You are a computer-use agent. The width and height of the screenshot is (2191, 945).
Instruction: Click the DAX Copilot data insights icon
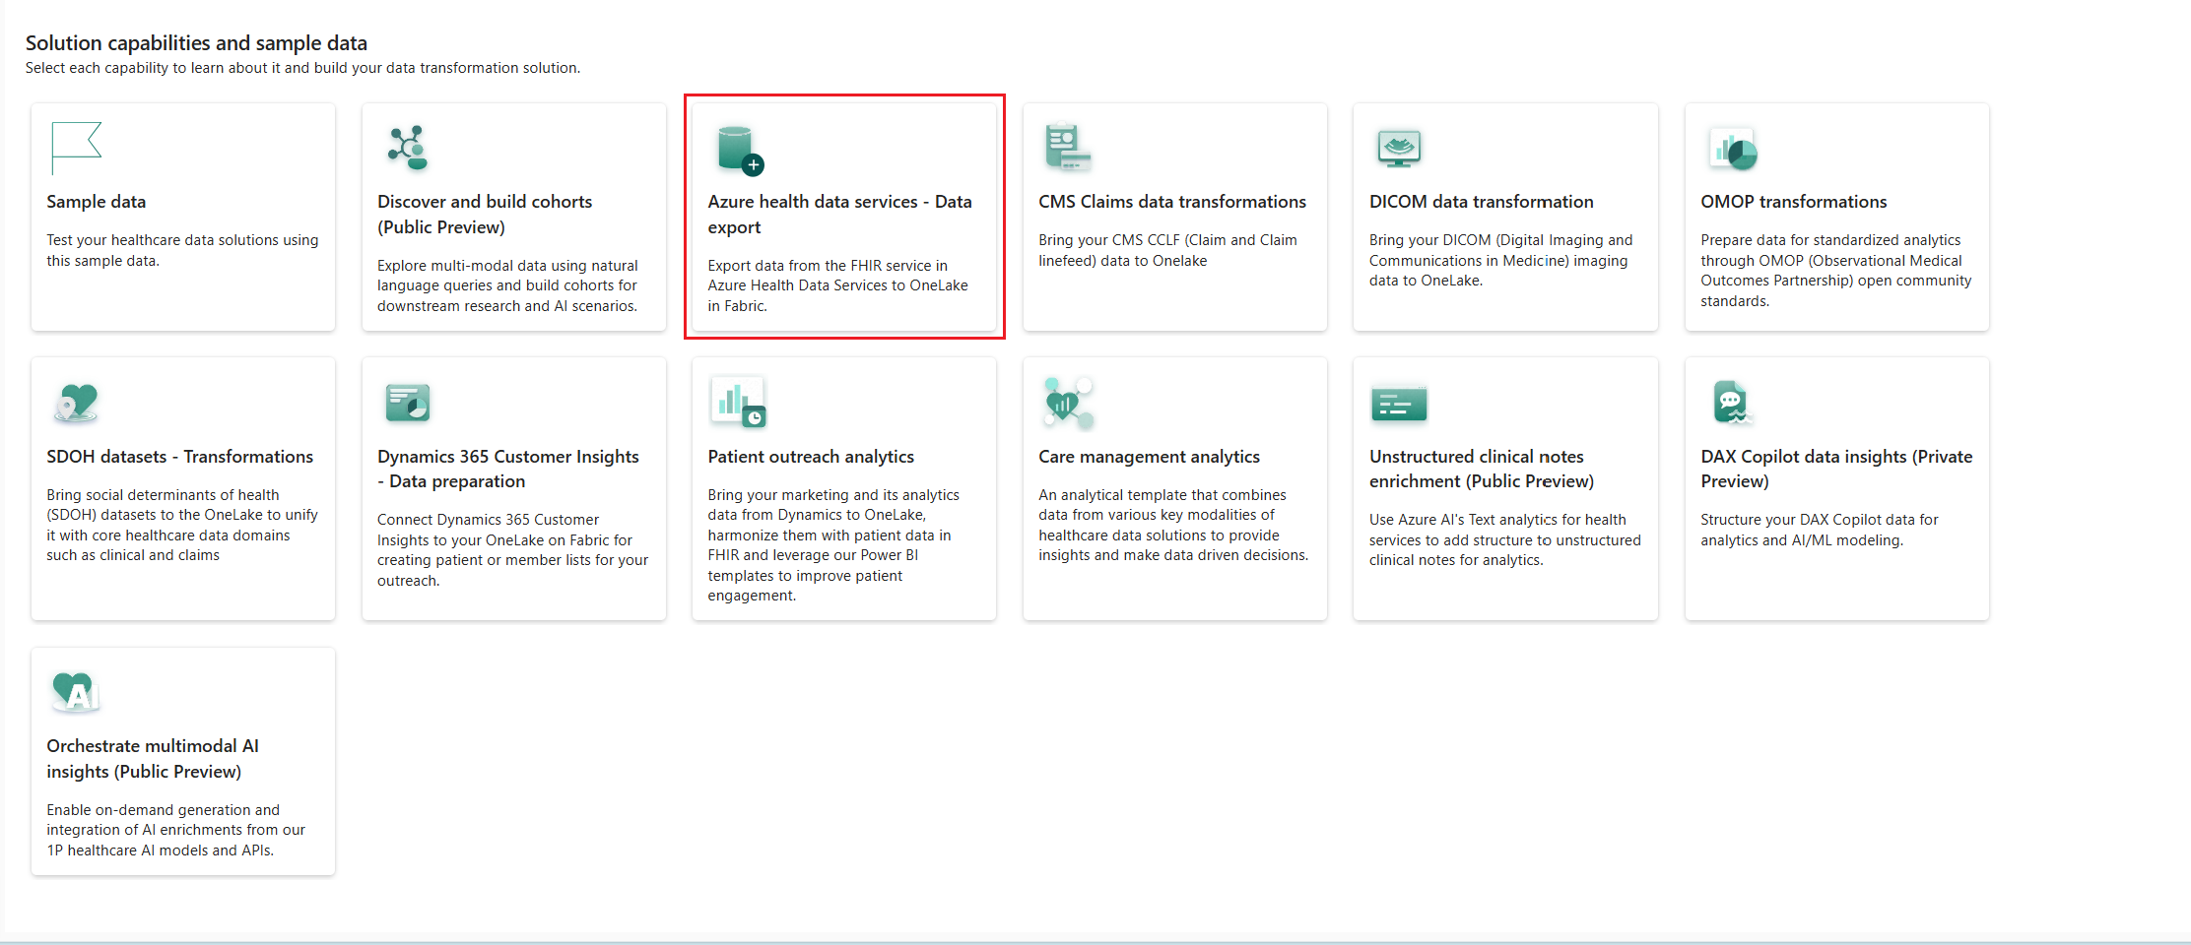[x=1731, y=403]
